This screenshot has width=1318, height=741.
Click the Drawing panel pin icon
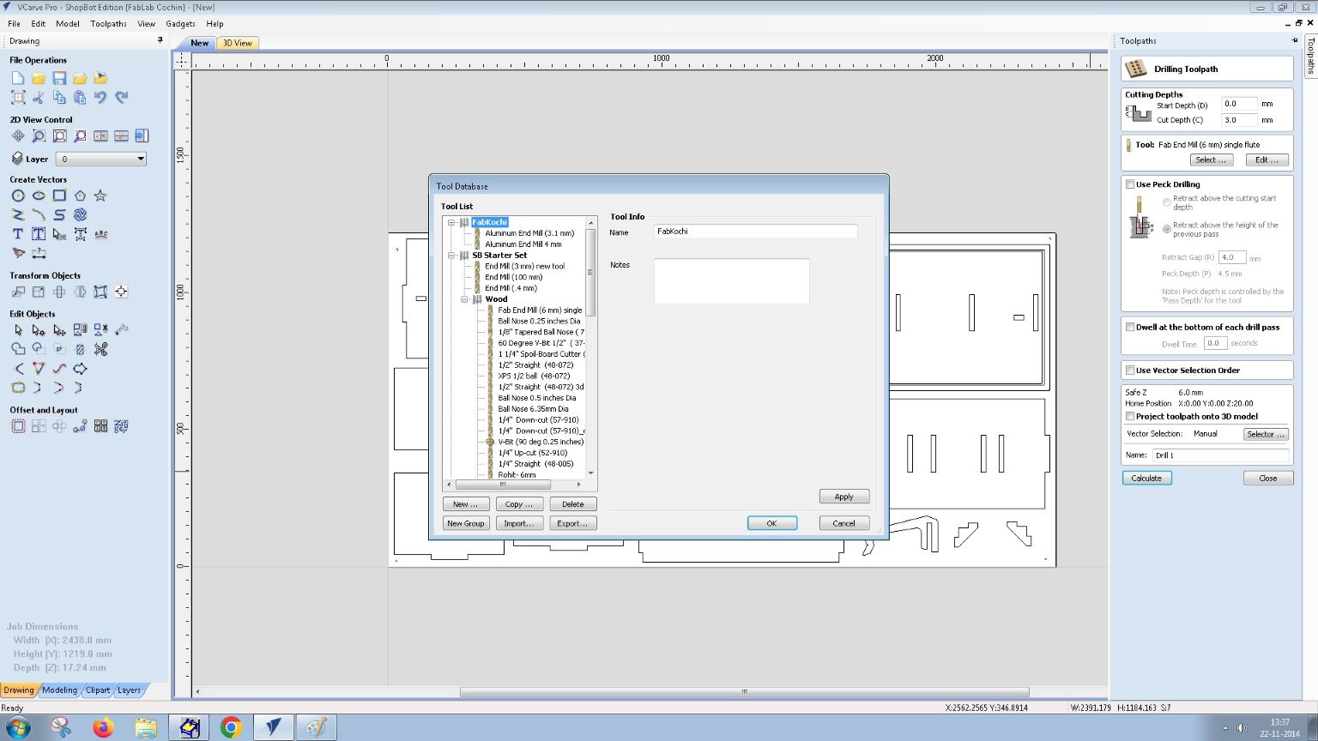pyautogui.click(x=160, y=40)
